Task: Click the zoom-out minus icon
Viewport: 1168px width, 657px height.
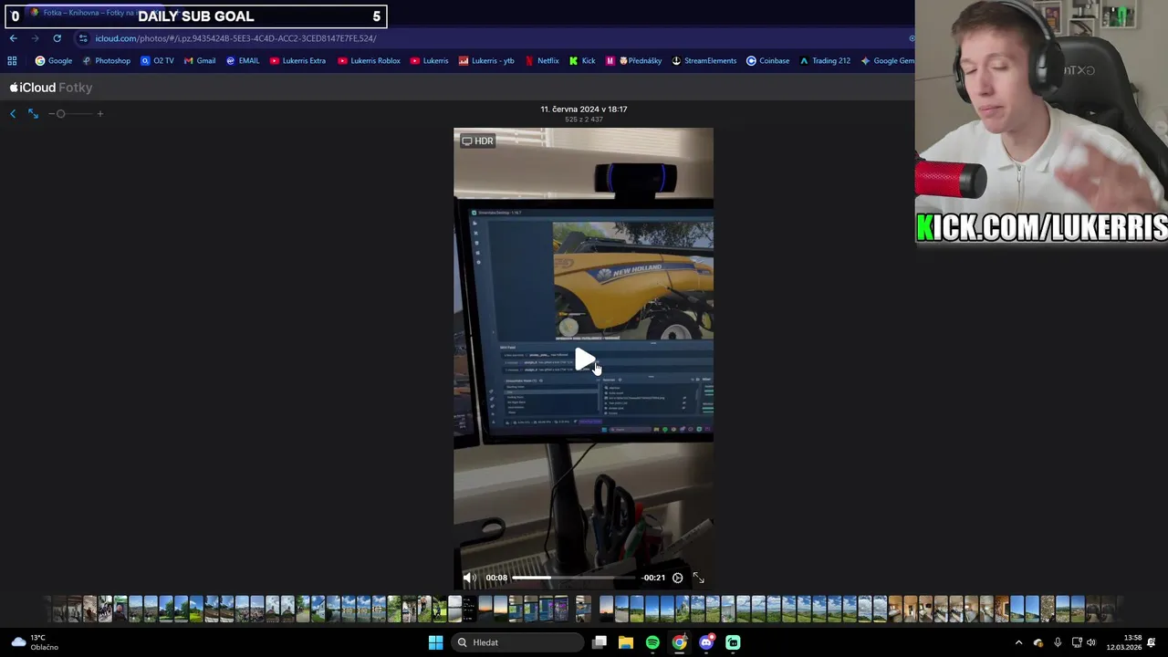Action: pos(51,114)
